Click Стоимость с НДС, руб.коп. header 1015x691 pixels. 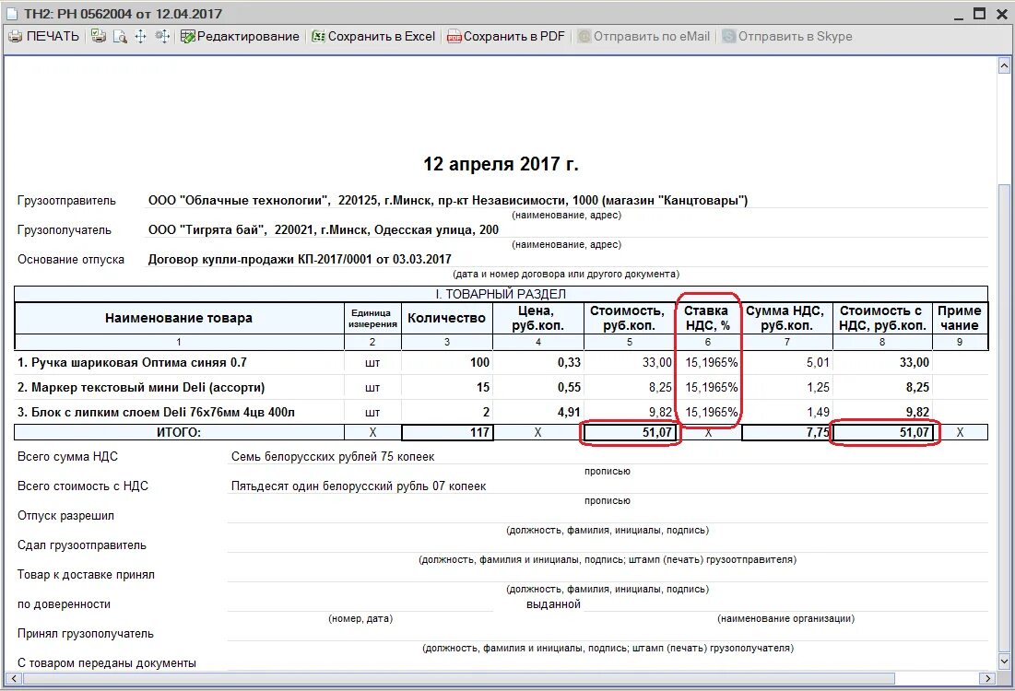coord(881,318)
